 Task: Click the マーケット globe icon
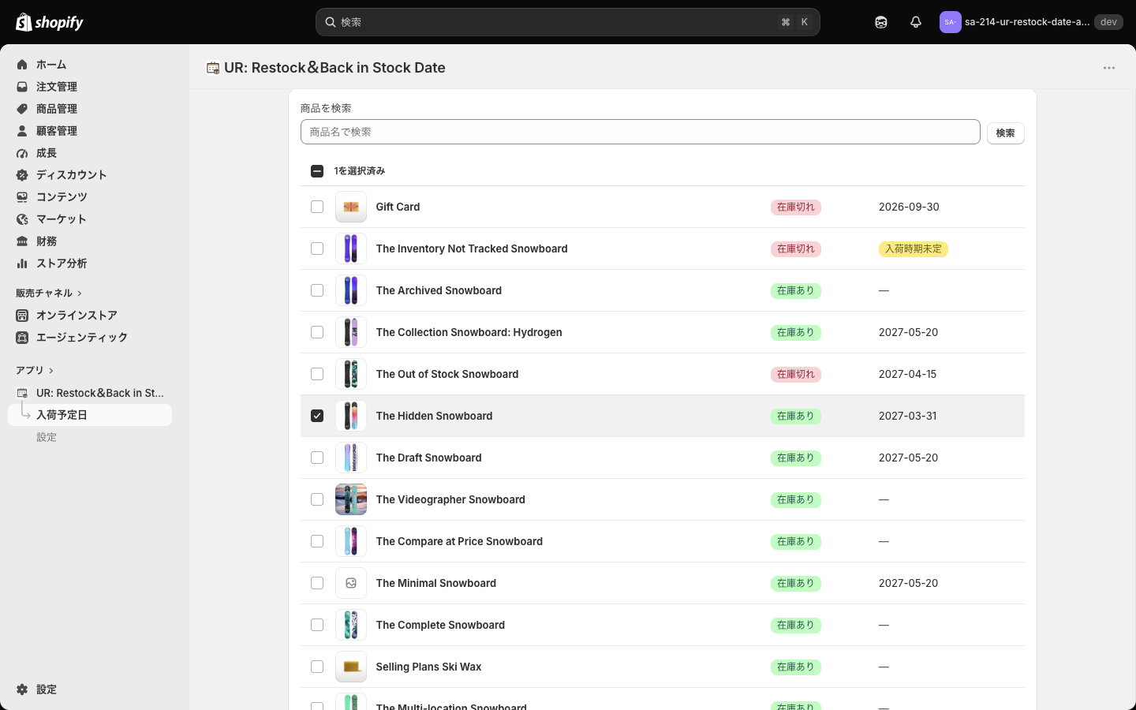click(22, 219)
